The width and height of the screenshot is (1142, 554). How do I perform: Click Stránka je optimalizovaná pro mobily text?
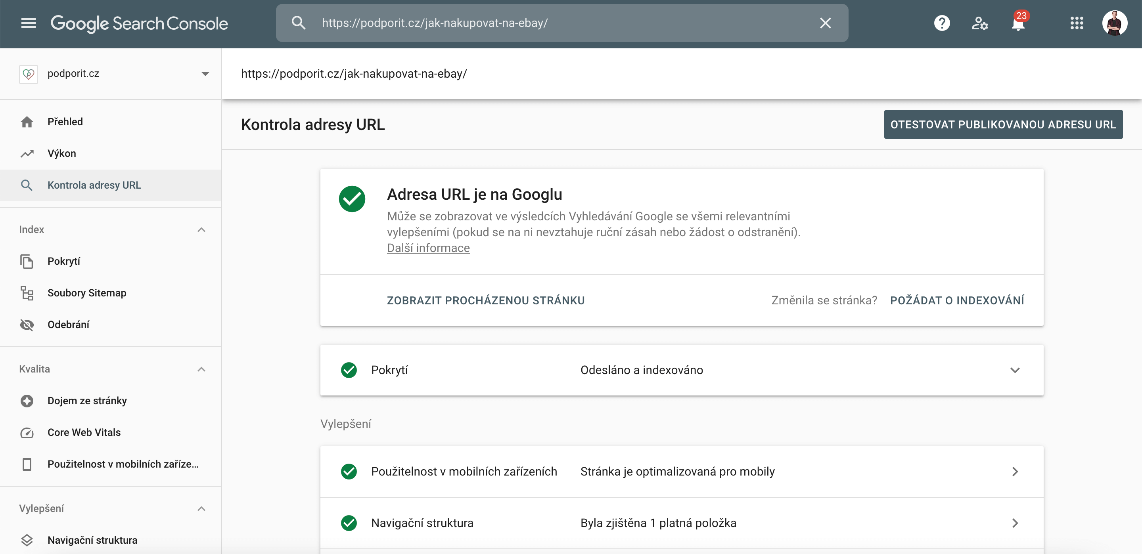point(677,472)
